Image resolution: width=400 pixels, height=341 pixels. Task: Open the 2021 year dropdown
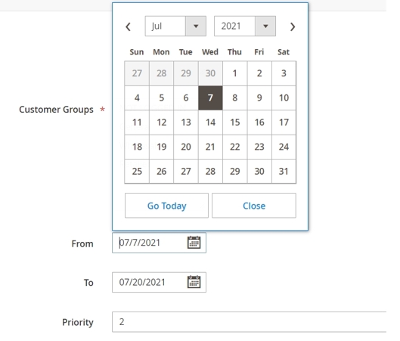point(245,26)
